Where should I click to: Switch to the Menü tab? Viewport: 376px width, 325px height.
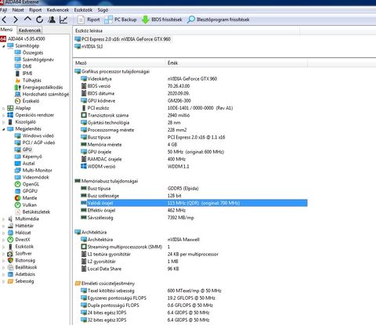7,30
